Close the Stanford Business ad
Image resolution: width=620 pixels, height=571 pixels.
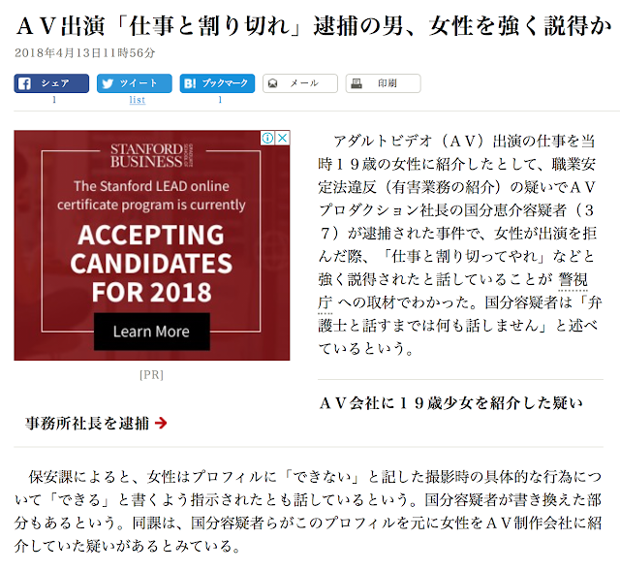[282, 138]
